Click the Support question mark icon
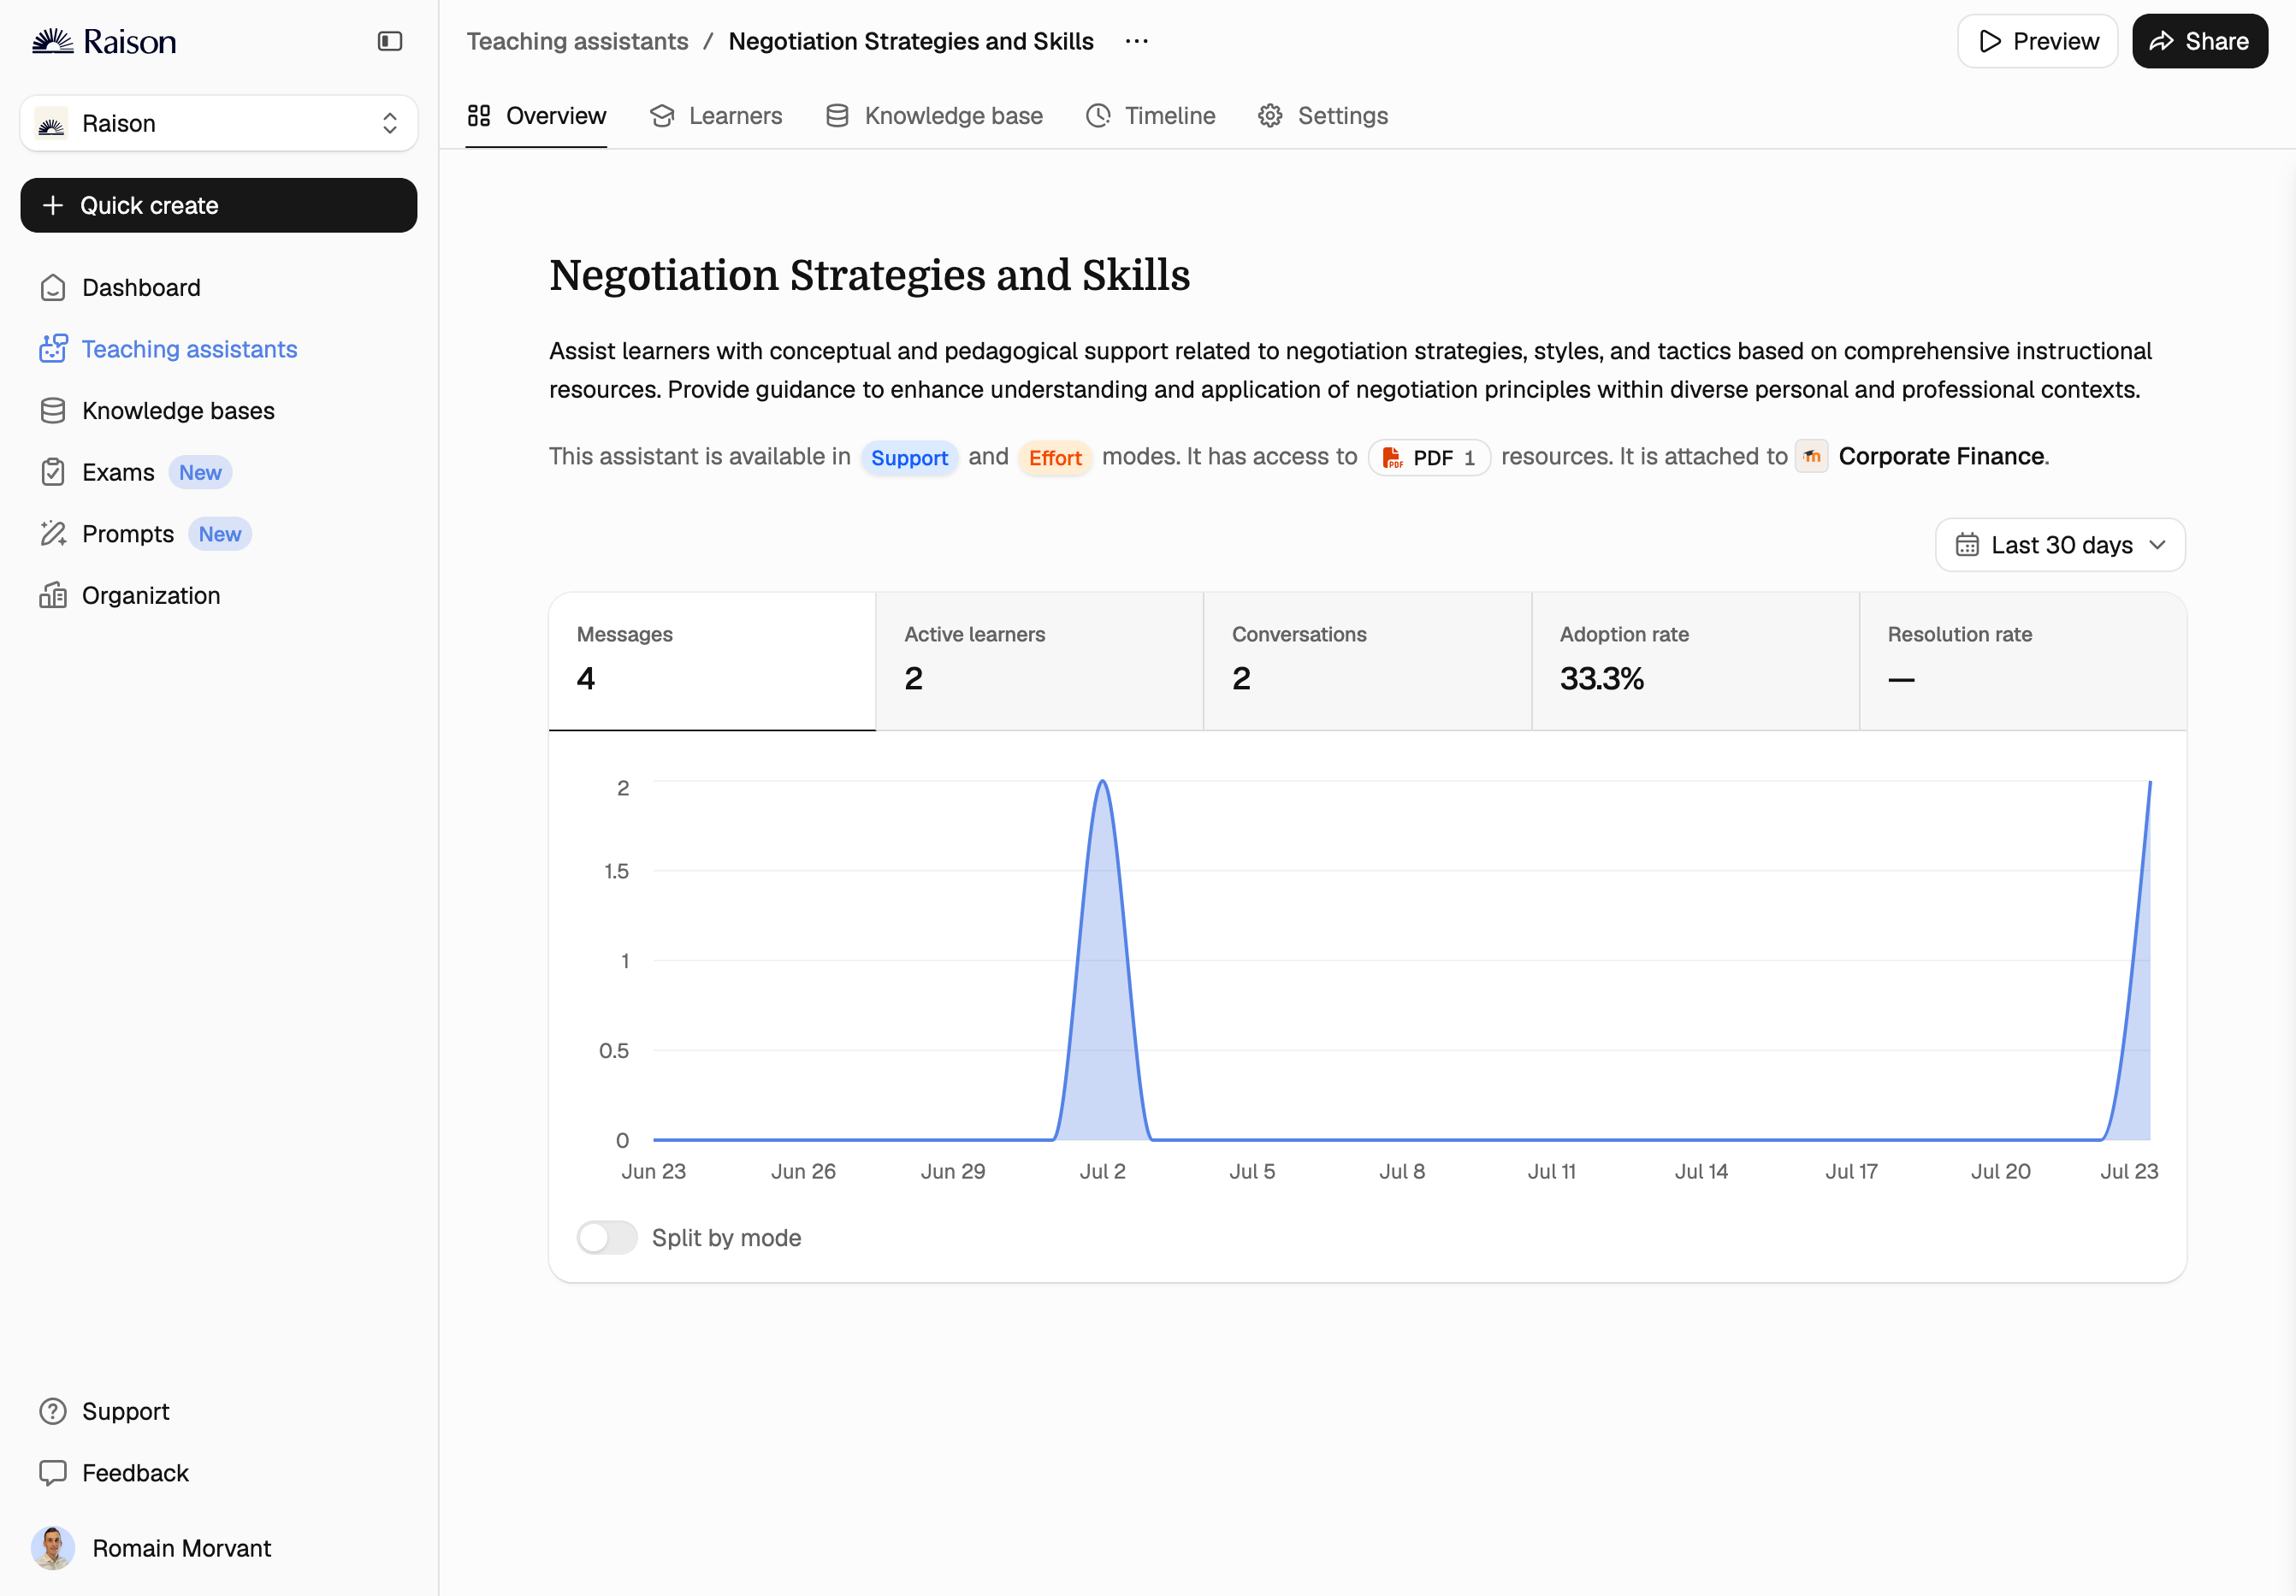The image size is (2296, 1596). 53,1411
